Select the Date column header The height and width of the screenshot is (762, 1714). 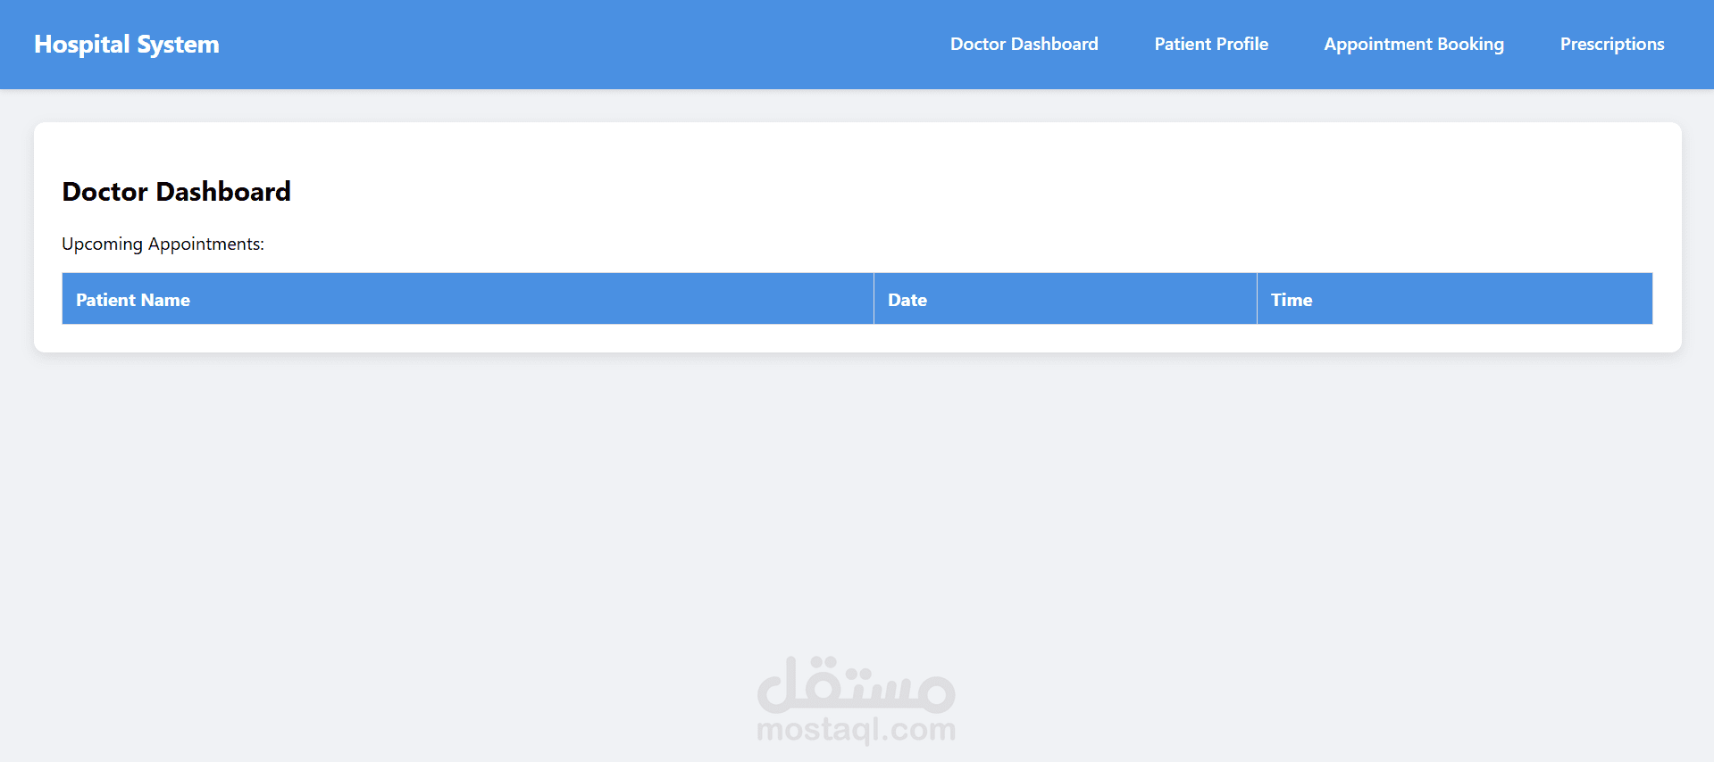[x=1066, y=299]
